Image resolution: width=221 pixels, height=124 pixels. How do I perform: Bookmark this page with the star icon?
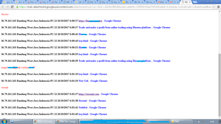[214, 7]
